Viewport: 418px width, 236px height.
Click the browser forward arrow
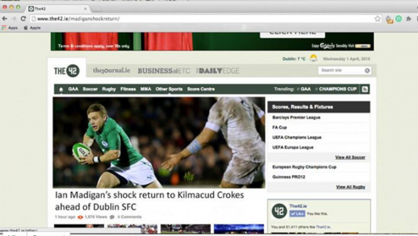[x=14, y=19]
